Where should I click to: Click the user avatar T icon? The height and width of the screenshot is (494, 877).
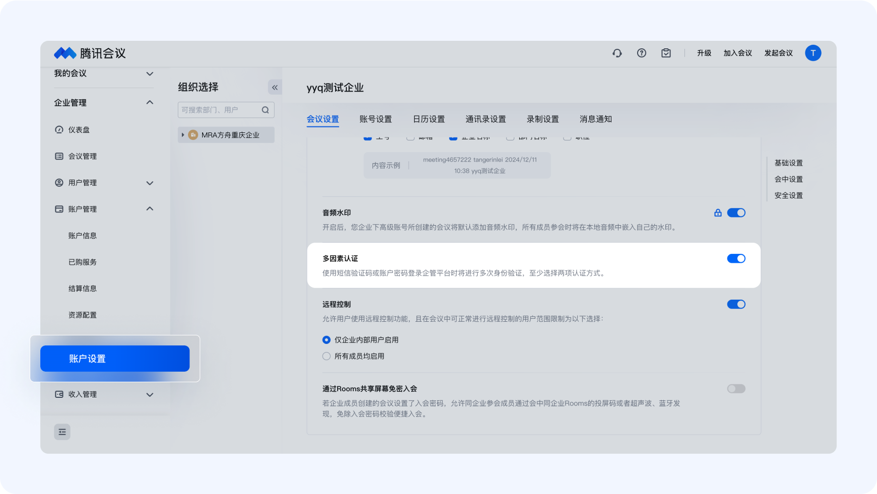[812, 53]
